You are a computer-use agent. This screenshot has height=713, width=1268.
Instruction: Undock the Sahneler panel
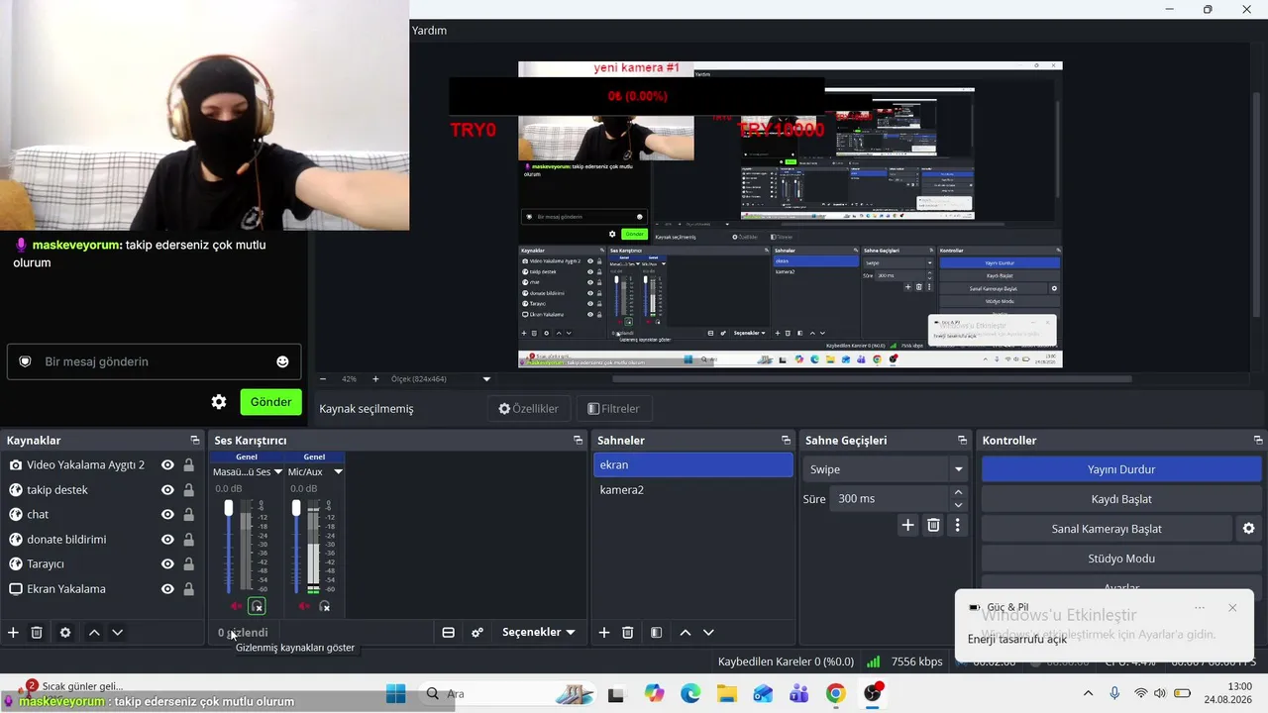[787, 440]
